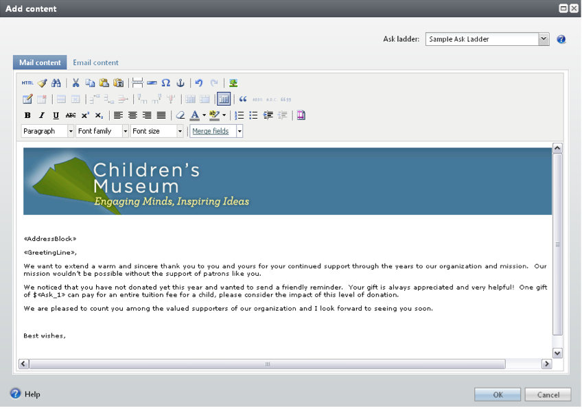
Task: Click the table cell properties icon
Action: (x=75, y=99)
